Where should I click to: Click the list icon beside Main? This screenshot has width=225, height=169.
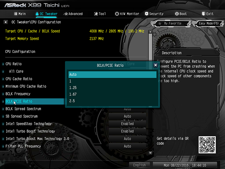click(x=16, y=14)
